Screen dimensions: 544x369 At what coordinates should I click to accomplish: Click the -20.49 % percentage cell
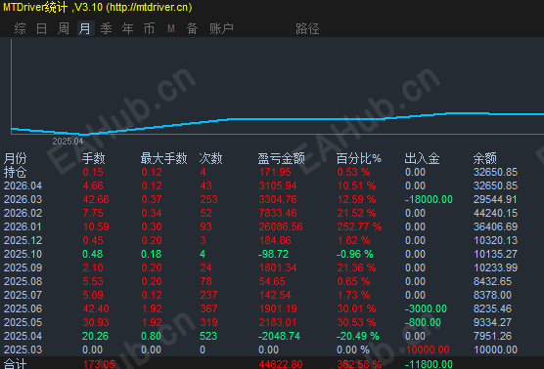[x=358, y=336]
